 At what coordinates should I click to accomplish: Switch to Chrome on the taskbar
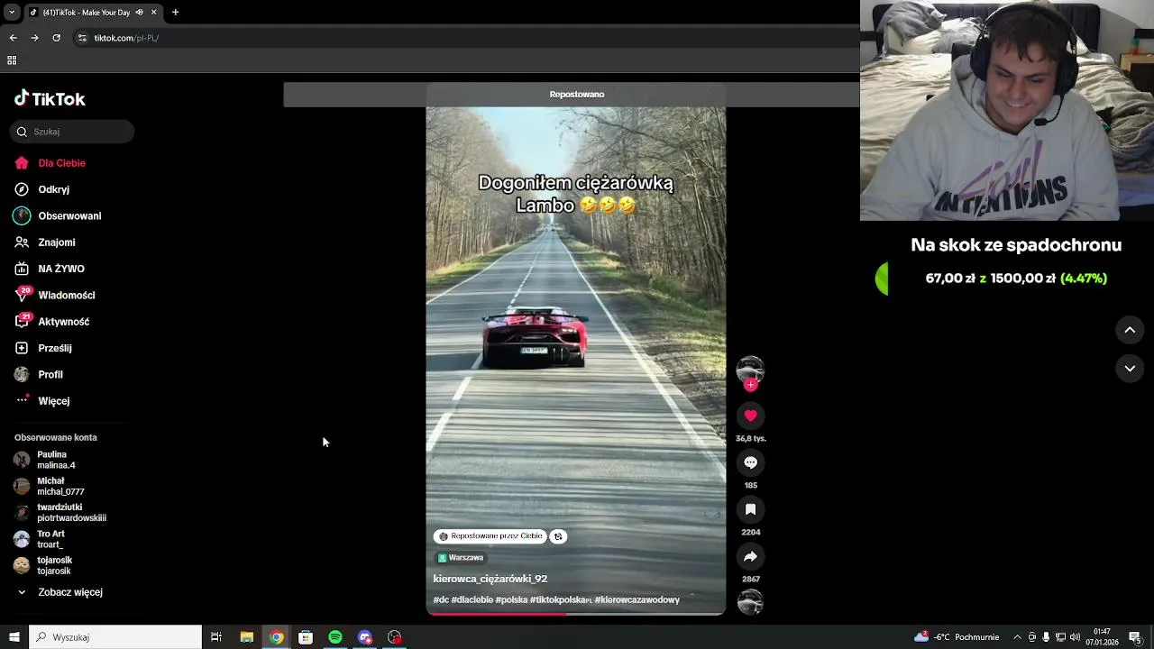(276, 637)
